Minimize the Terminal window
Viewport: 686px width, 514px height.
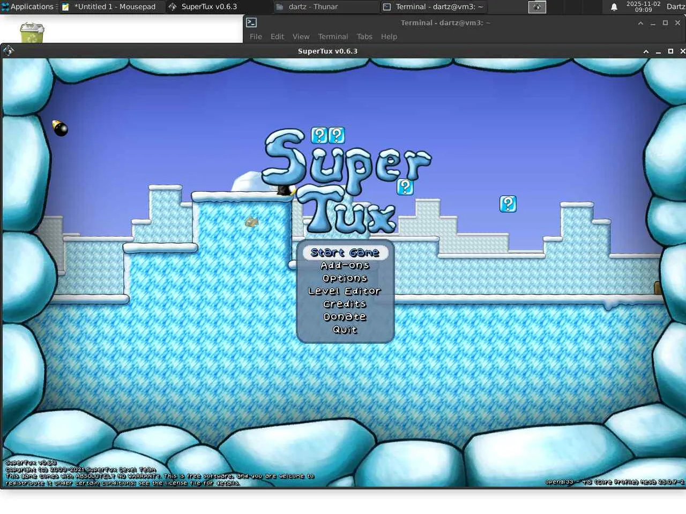tap(653, 23)
